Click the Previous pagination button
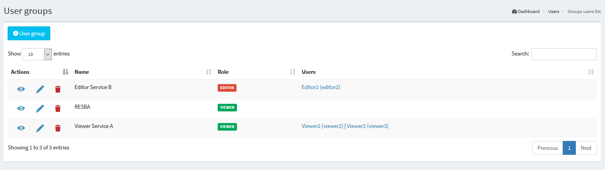This screenshot has height=170, width=605. [x=548, y=148]
